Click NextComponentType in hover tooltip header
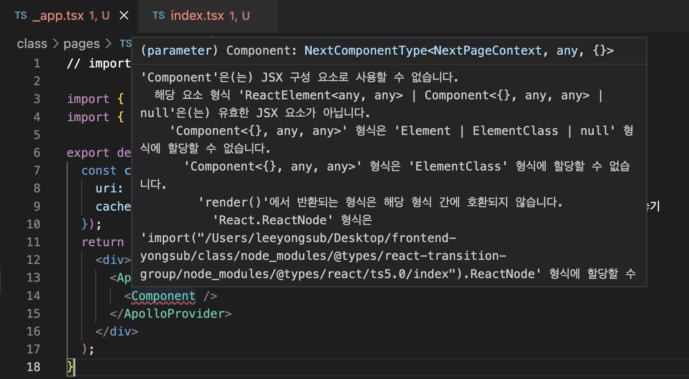Viewport: 689px width, 379px height. 366,50
